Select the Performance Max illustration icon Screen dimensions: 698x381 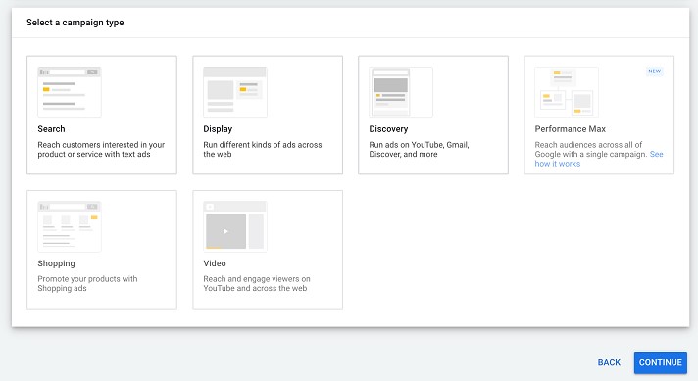click(x=567, y=92)
